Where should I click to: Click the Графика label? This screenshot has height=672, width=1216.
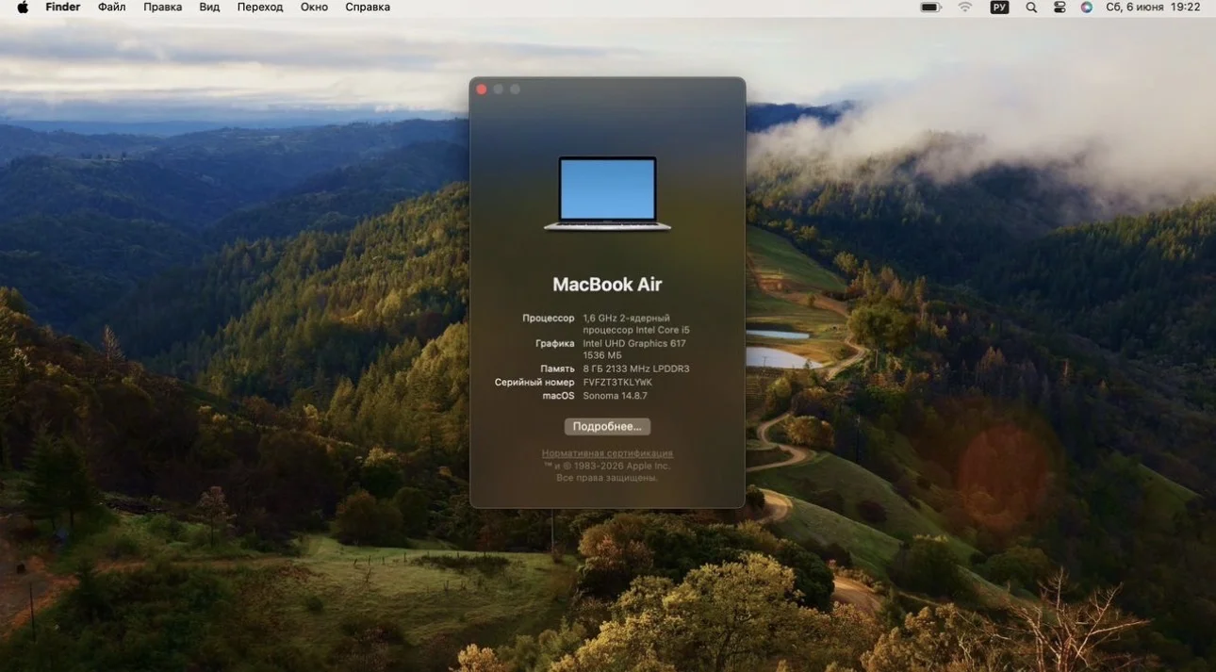tap(555, 343)
